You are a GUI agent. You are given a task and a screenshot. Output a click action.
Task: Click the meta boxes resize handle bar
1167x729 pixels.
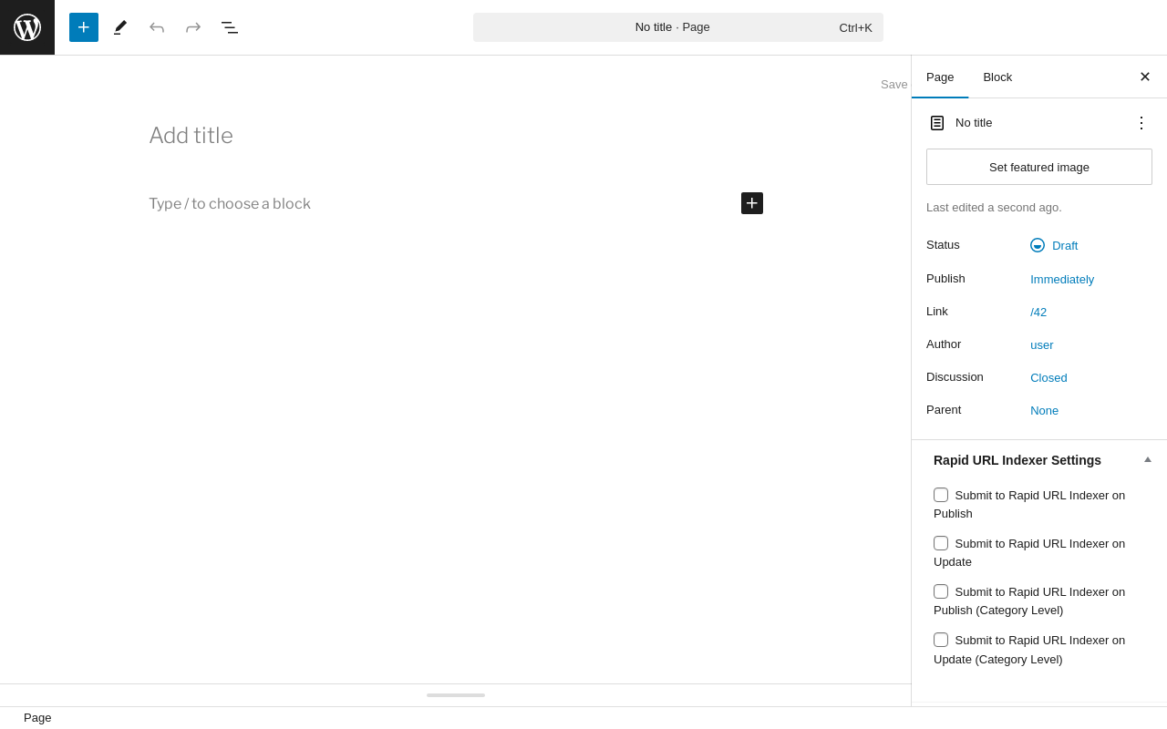pyautogui.click(x=456, y=695)
